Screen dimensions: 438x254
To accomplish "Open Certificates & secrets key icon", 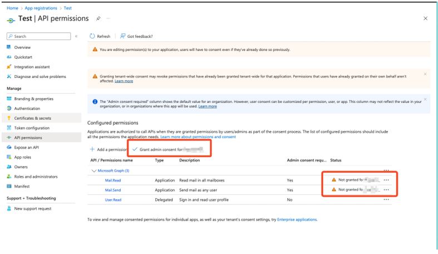I will (x=9, y=118).
